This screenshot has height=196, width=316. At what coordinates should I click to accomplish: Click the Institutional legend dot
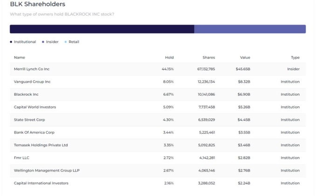(x=11, y=42)
